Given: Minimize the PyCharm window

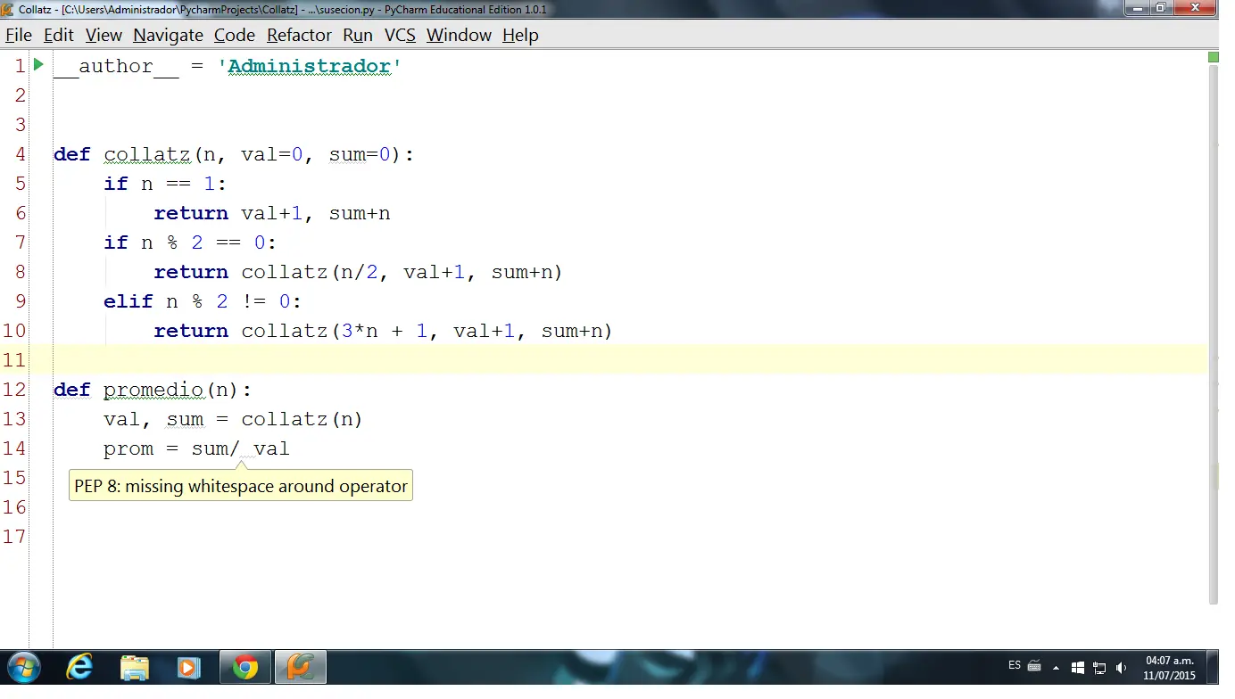Looking at the screenshot, I should (1136, 8).
